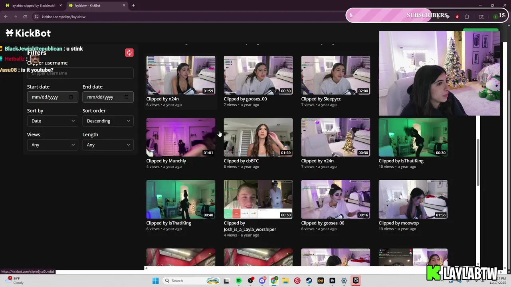
Task: Open the 'Clipped by gooses_00' 00:30 clip link
Action: [245, 99]
